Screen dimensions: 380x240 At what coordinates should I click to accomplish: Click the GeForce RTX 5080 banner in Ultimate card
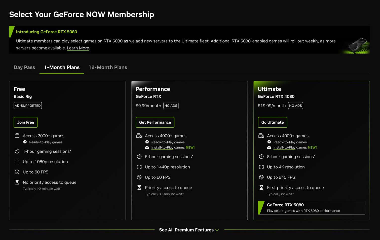pos(312,208)
